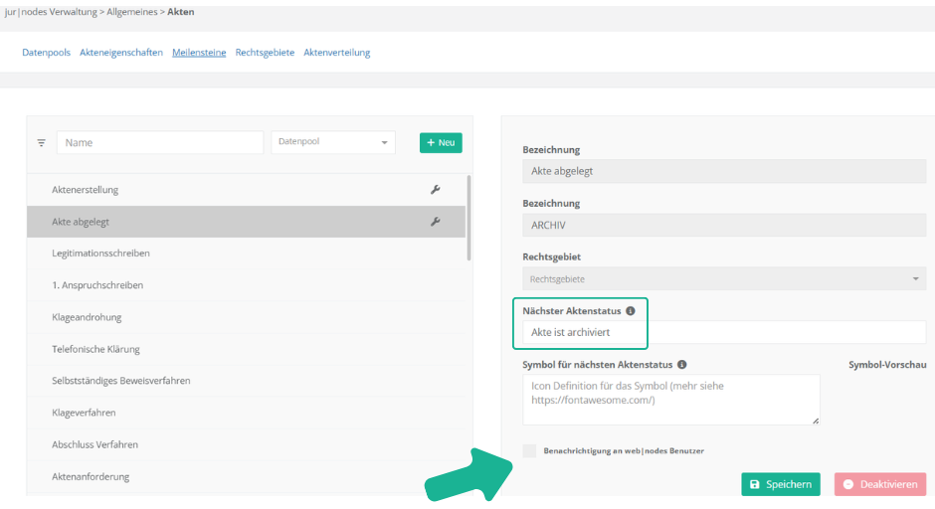Open the Akteneigenschaften tab
935x509 pixels.
coord(121,53)
